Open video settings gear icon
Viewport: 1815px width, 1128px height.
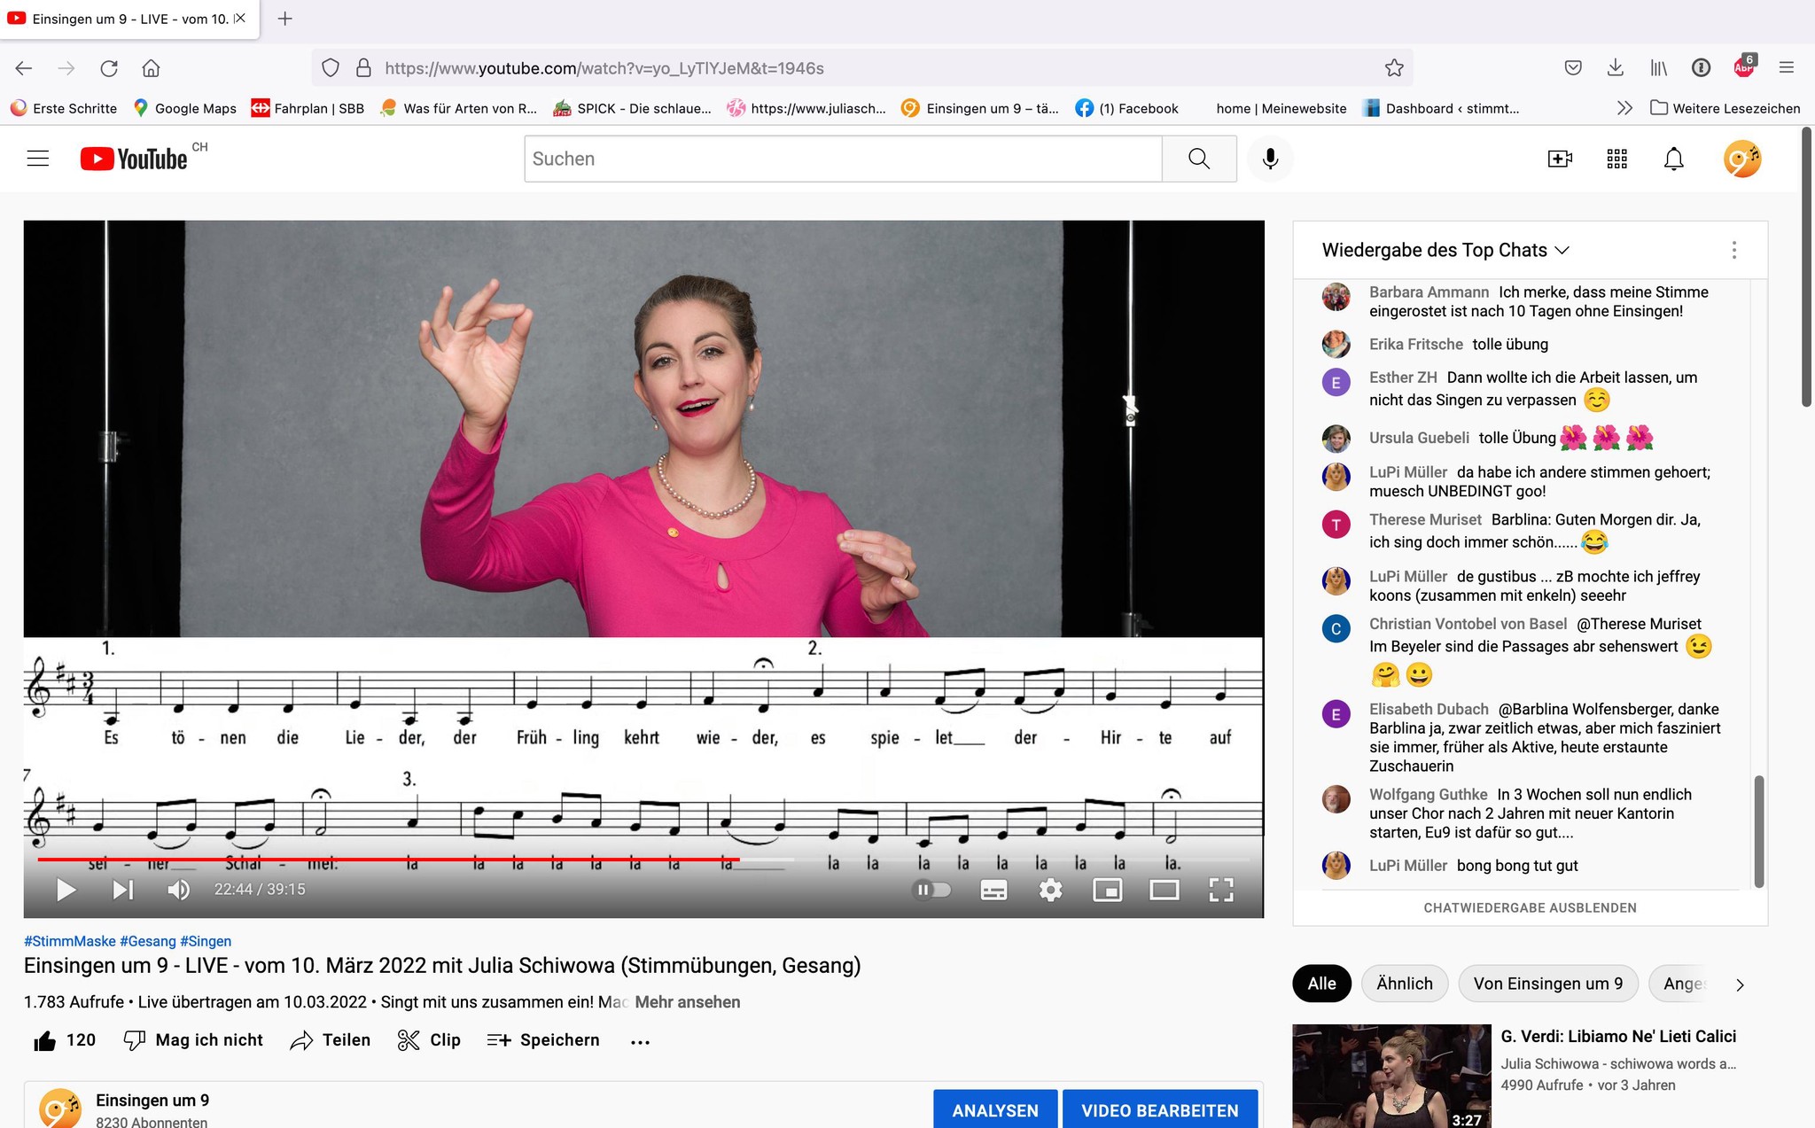coord(1050,890)
